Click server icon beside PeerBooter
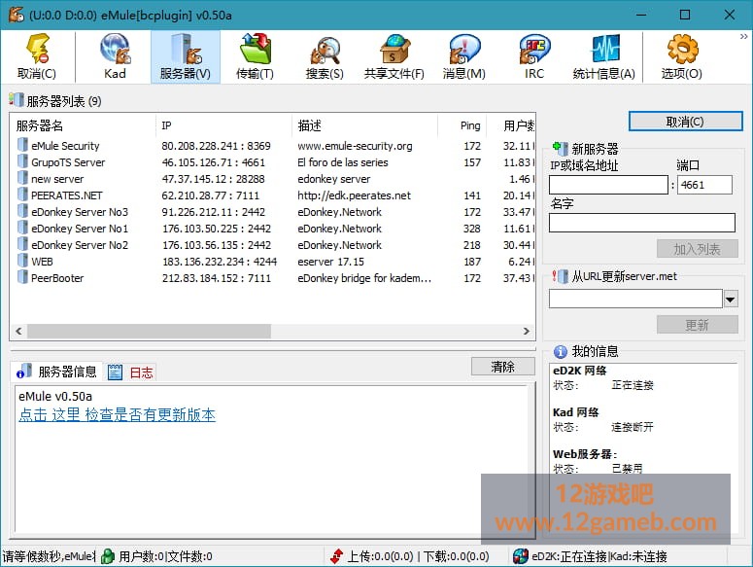753x567 pixels. tap(22, 277)
